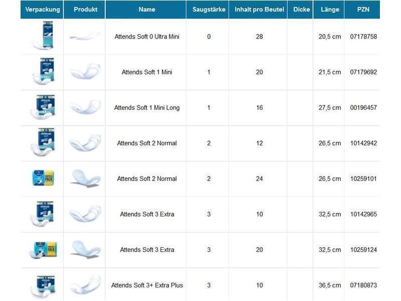Click the Inhalt pro Beutel column header
The width and height of the screenshot is (401, 301).
258,10
